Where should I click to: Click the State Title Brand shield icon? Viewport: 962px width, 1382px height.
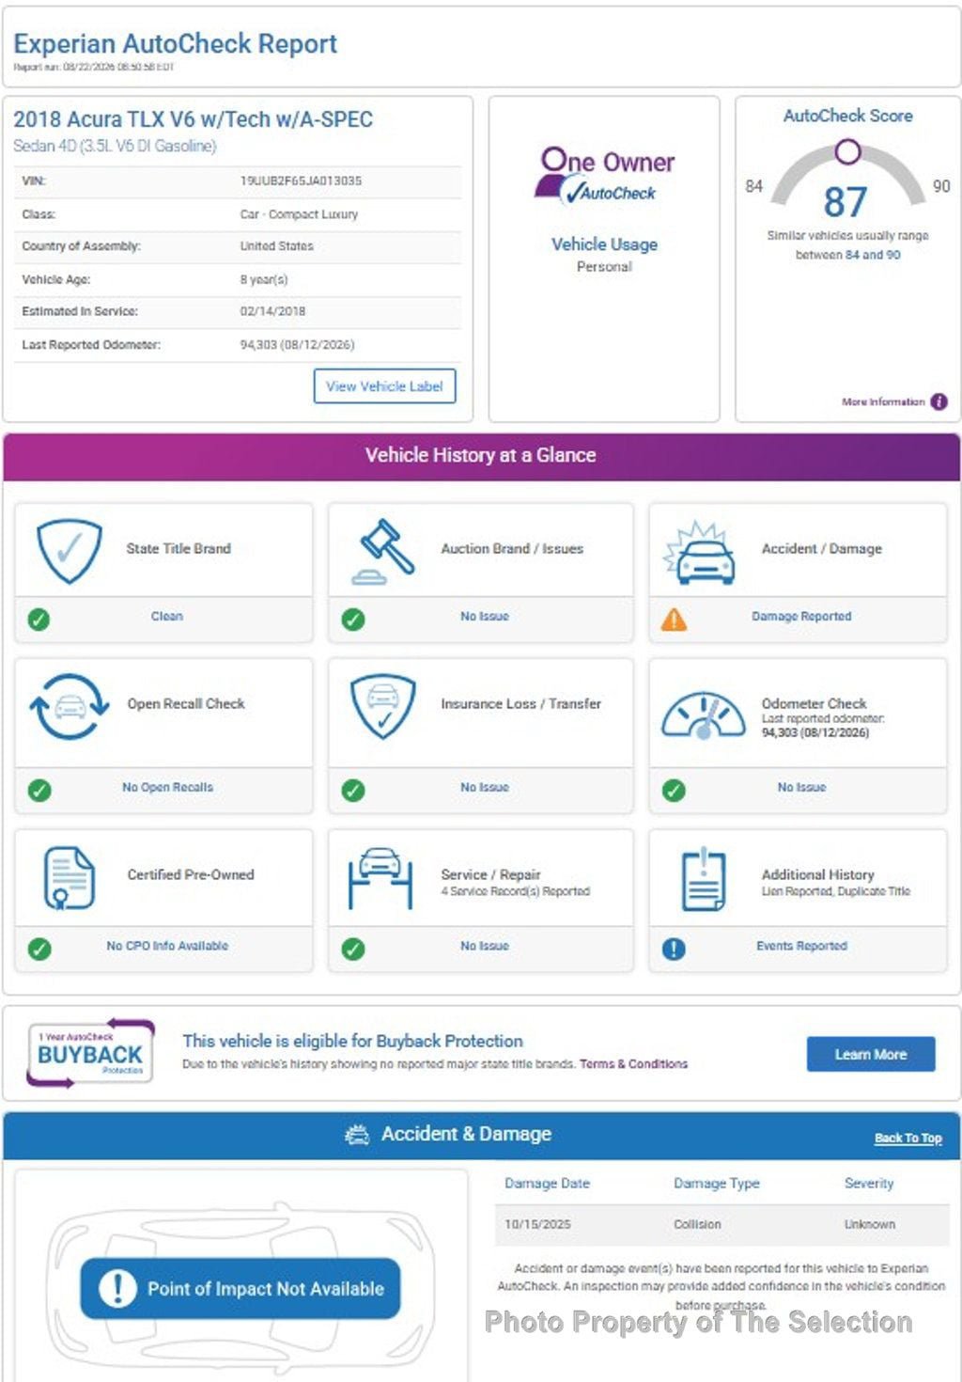pyautogui.click(x=69, y=550)
